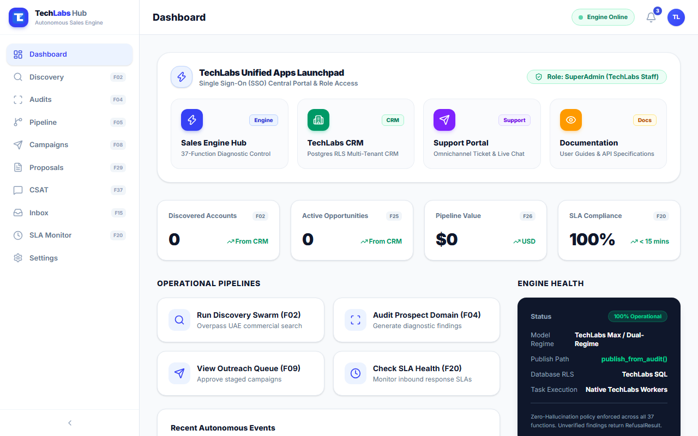
Task: Click the Role: SuperAdmin badge
Action: pyautogui.click(x=597, y=77)
